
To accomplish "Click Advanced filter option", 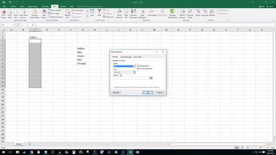I will coord(108,17).
